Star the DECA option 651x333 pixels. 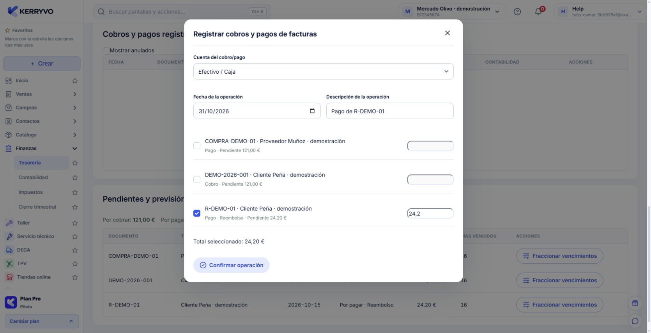(75, 250)
